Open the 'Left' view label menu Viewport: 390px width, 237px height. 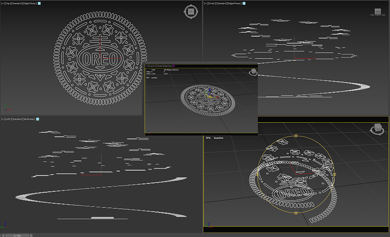tap(8, 119)
